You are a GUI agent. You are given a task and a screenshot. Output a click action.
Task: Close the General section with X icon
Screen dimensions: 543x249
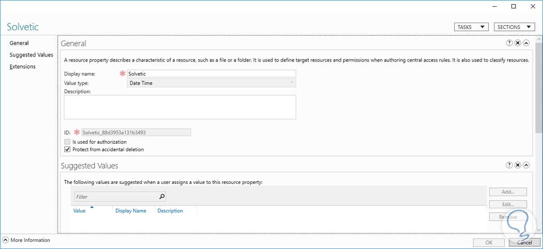518,43
